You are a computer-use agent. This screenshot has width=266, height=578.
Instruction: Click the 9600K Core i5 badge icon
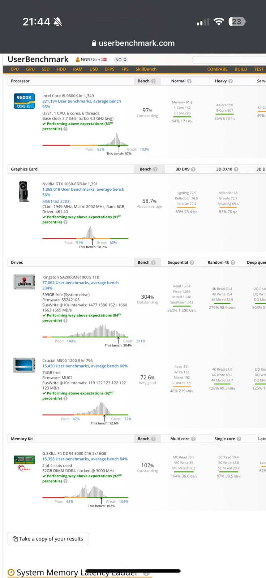coord(24,101)
